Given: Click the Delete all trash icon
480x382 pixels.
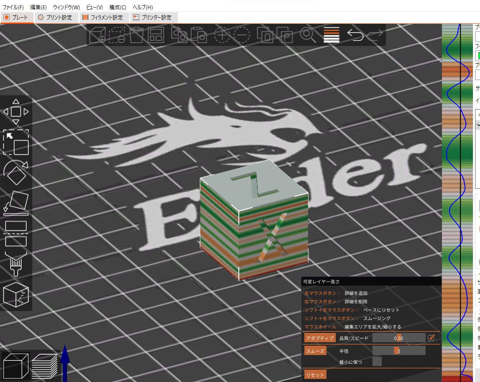Looking at the screenshot, I should 137,35.
